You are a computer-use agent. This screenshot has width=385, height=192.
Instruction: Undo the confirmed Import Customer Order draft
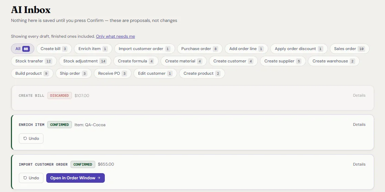(31, 178)
